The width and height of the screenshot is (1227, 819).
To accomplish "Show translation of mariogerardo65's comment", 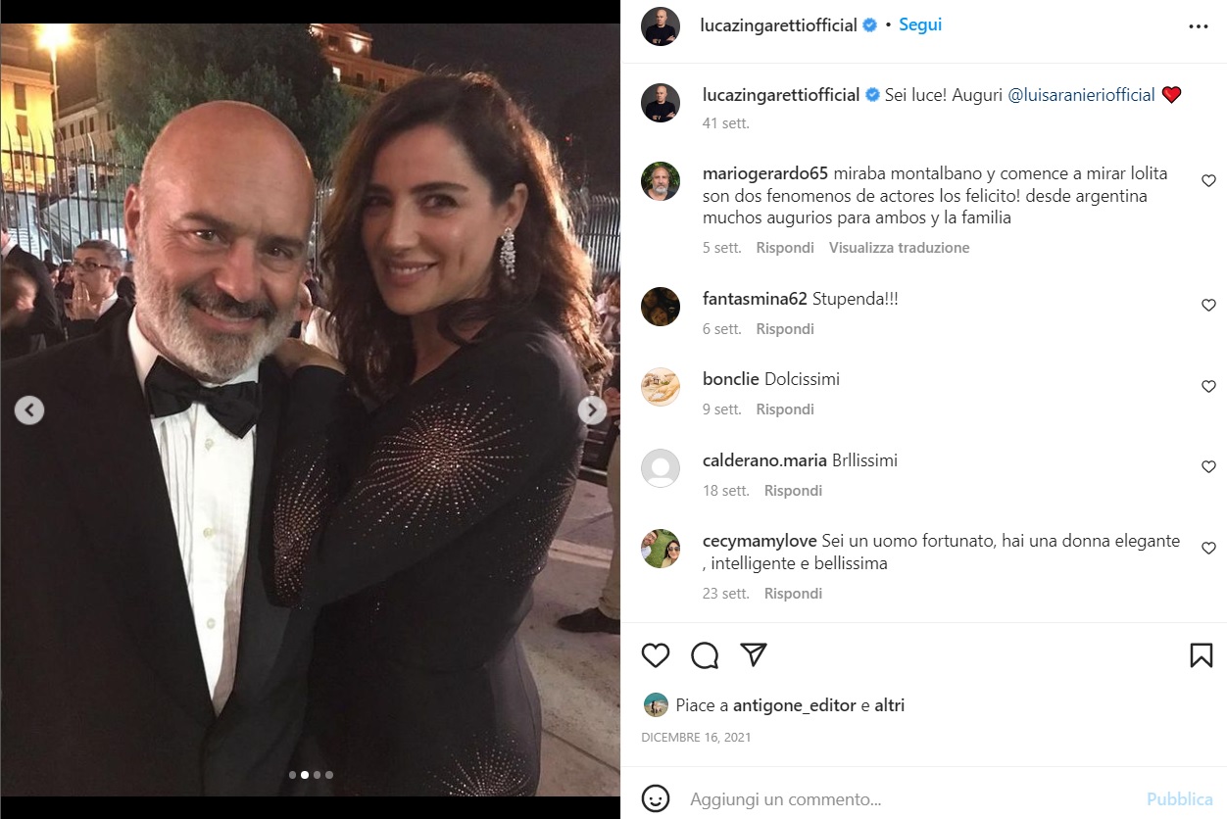I will [899, 248].
